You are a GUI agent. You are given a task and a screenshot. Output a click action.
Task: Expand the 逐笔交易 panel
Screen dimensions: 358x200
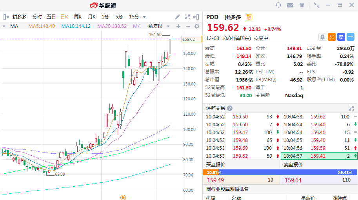coord(351,108)
